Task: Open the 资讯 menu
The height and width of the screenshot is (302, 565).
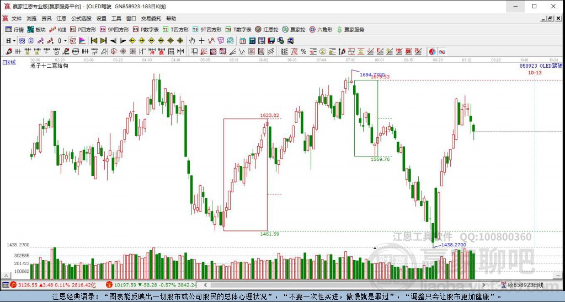Action: (x=46, y=18)
